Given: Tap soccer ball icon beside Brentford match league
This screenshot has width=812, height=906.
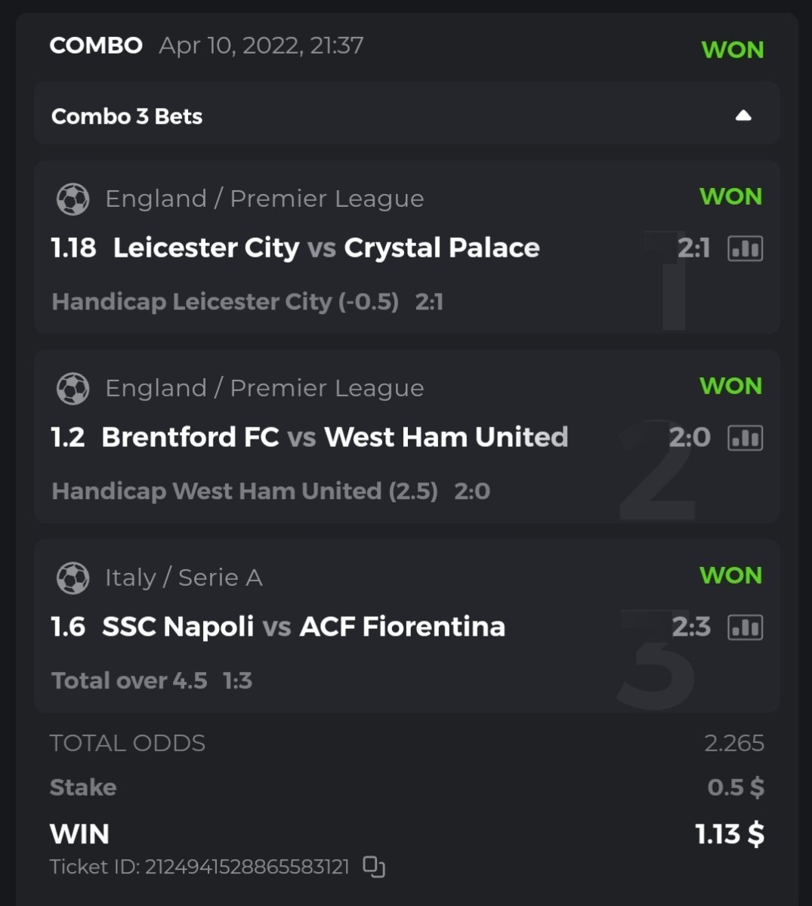Looking at the screenshot, I should tap(73, 389).
